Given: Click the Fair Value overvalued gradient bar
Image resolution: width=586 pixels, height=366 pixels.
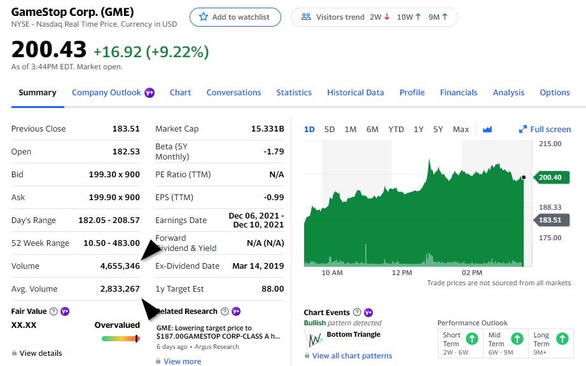Looking at the screenshot, I should 120,339.
